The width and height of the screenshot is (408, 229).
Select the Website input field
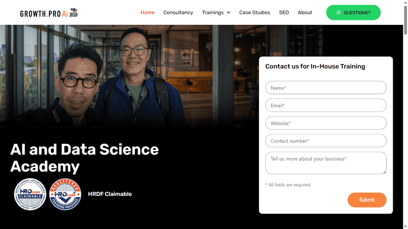click(325, 123)
